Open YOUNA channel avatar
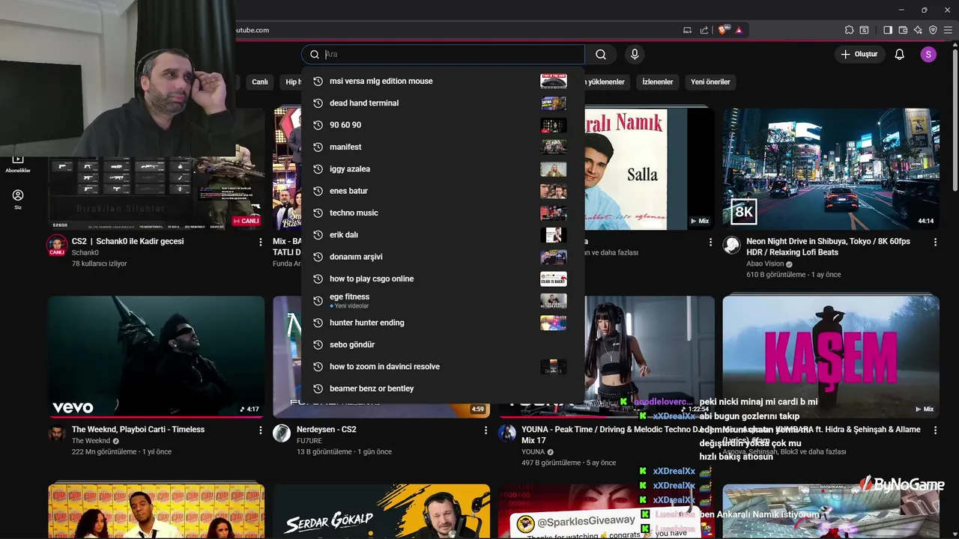Image resolution: width=959 pixels, height=539 pixels. click(x=507, y=433)
